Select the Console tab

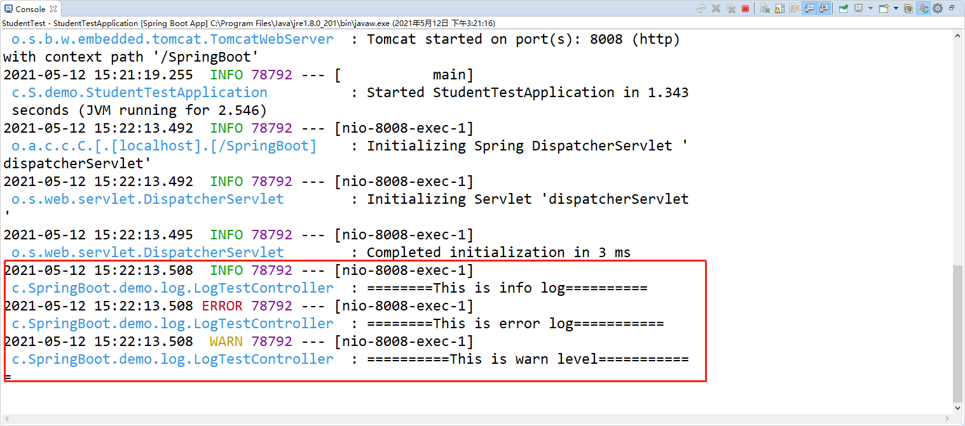pos(29,9)
